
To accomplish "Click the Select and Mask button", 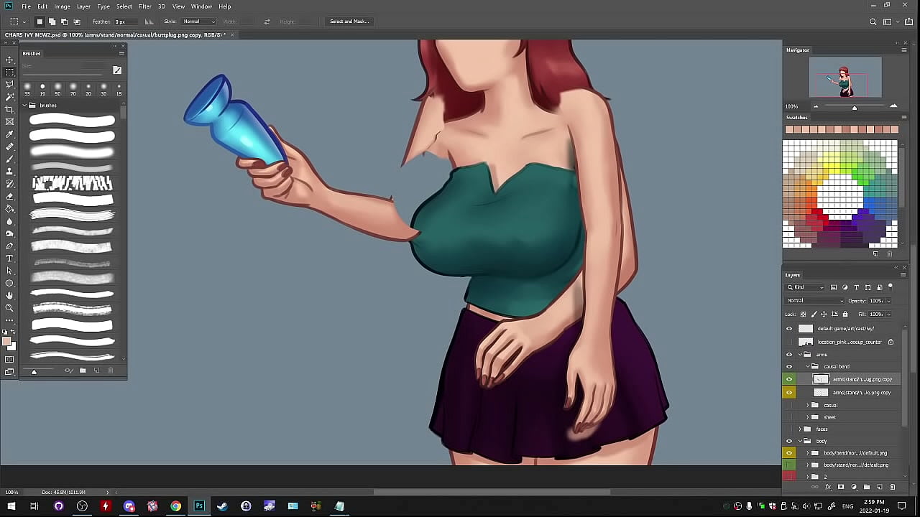I will [349, 22].
